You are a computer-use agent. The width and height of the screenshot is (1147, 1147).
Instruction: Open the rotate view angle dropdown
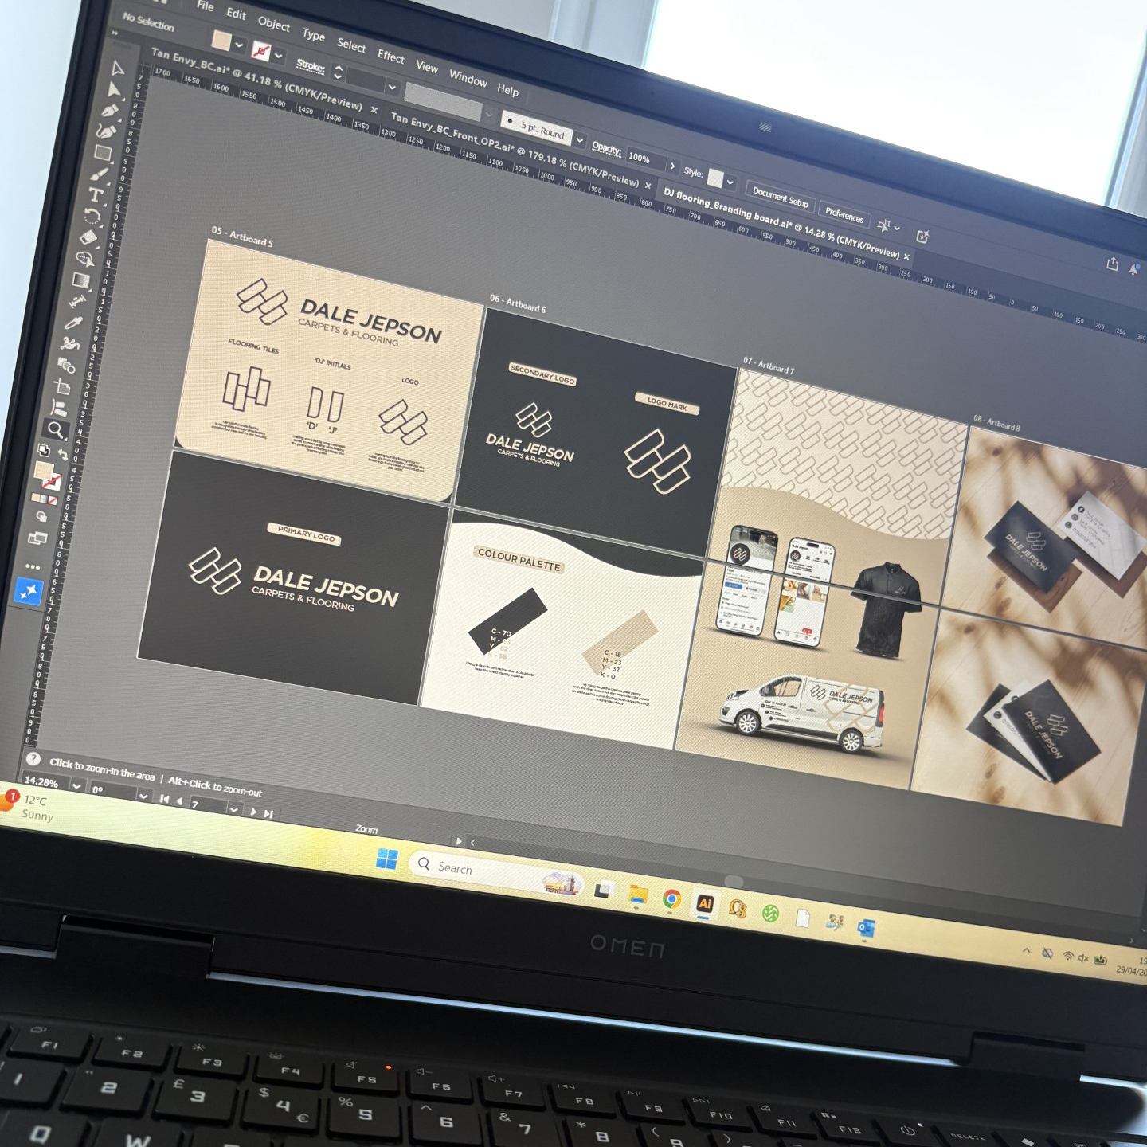(143, 796)
